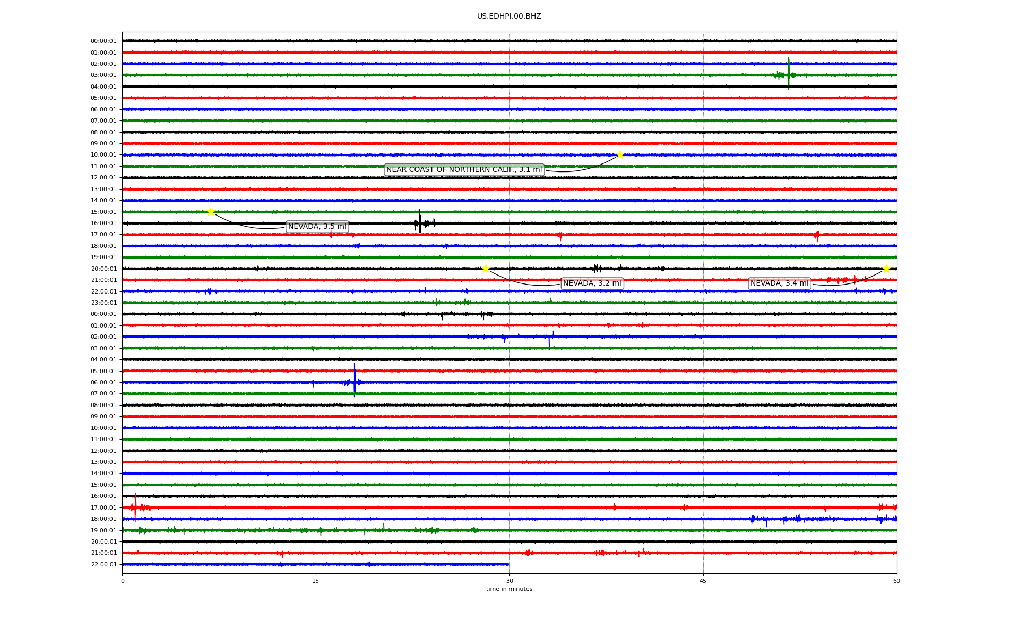1019x637 pixels.
Task: Click the black seismic spike on 16:00:01 trace
Action: point(420,222)
